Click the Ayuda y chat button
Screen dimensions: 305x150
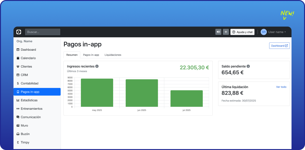point(242,32)
